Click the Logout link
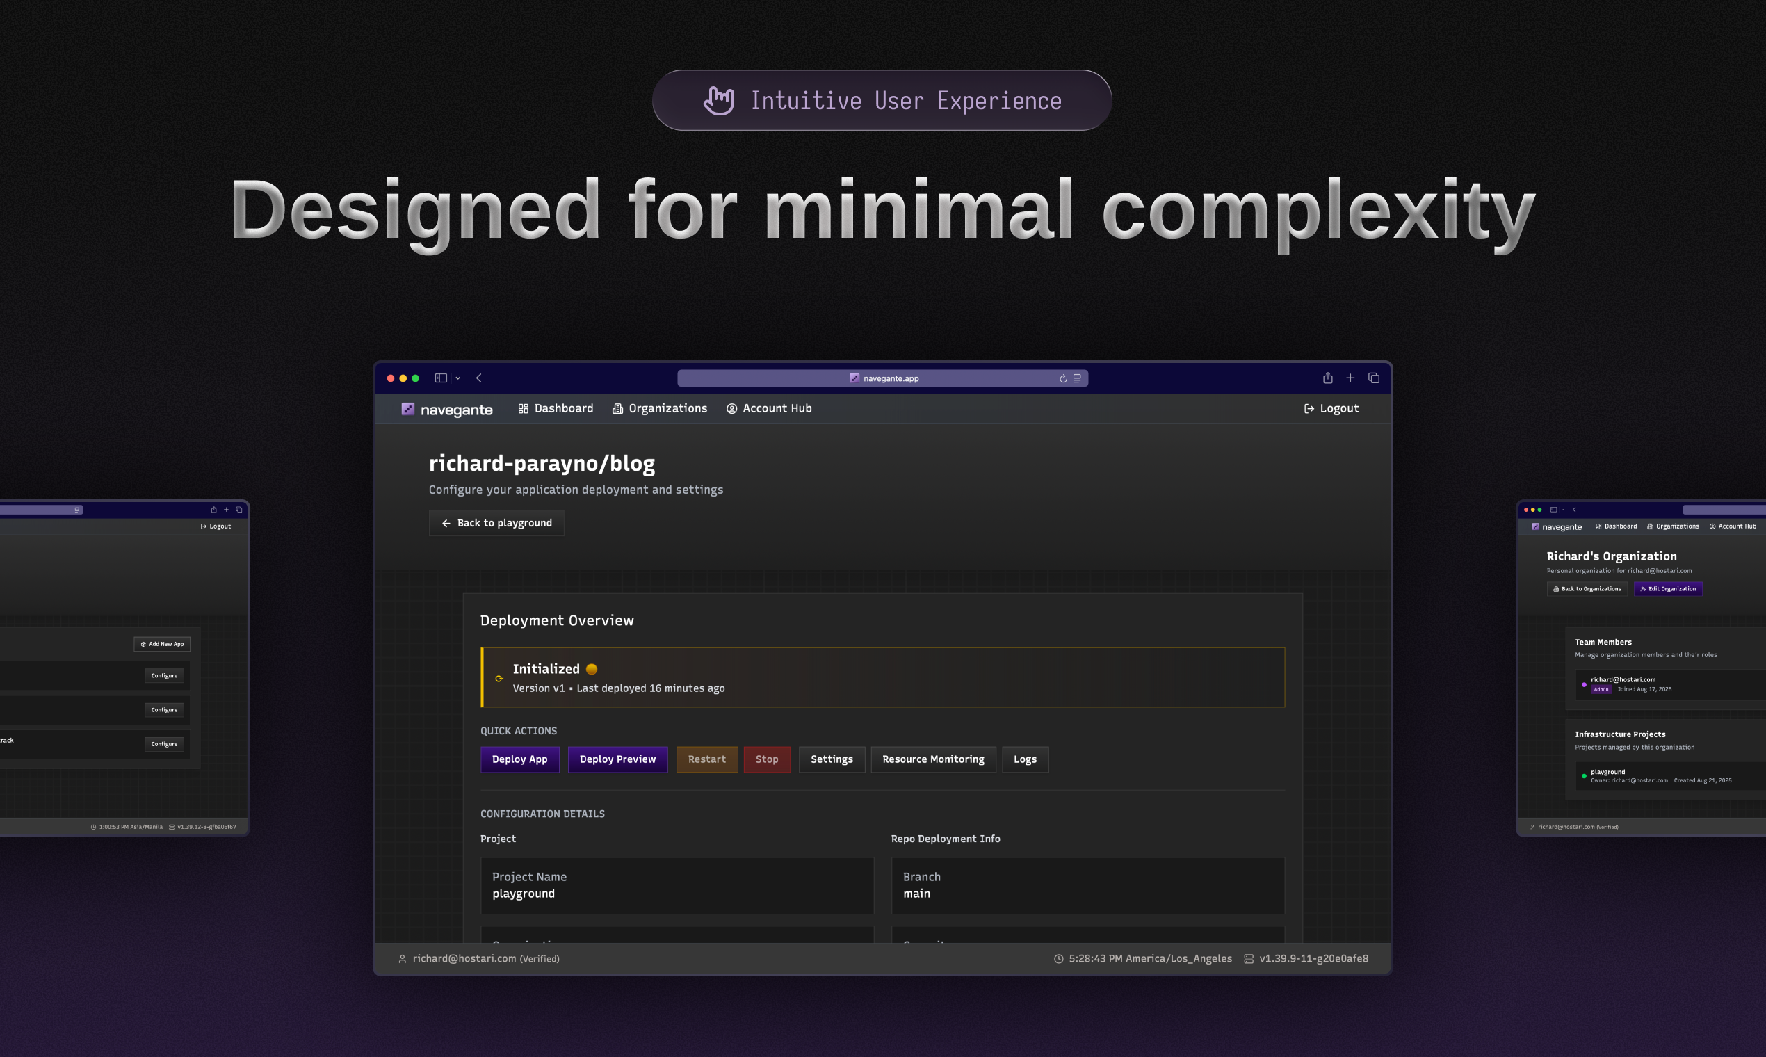The height and width of the screenshot is (1057, 1766). pos(1331,408)
